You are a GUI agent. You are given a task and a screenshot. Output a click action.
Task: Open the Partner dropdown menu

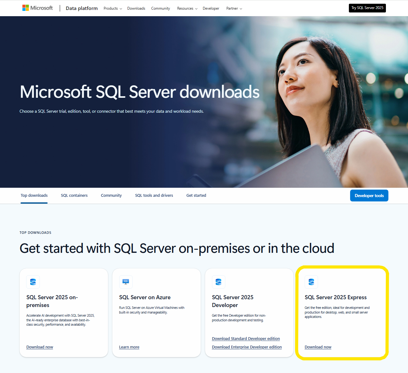(x=234, y=8)
